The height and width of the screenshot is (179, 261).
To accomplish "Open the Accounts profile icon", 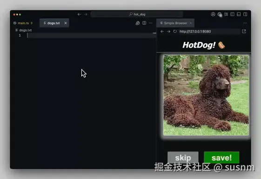I will (213, 14).
